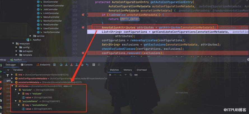The image size is (249, 114).
Task: Click move watch down arrow icon
Action: pos(125,75)
